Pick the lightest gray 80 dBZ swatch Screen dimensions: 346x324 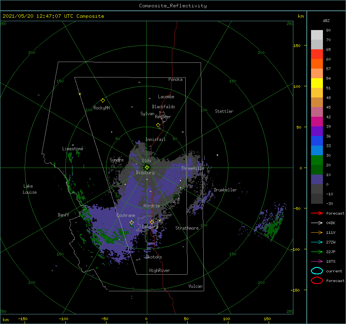[317, 35]
